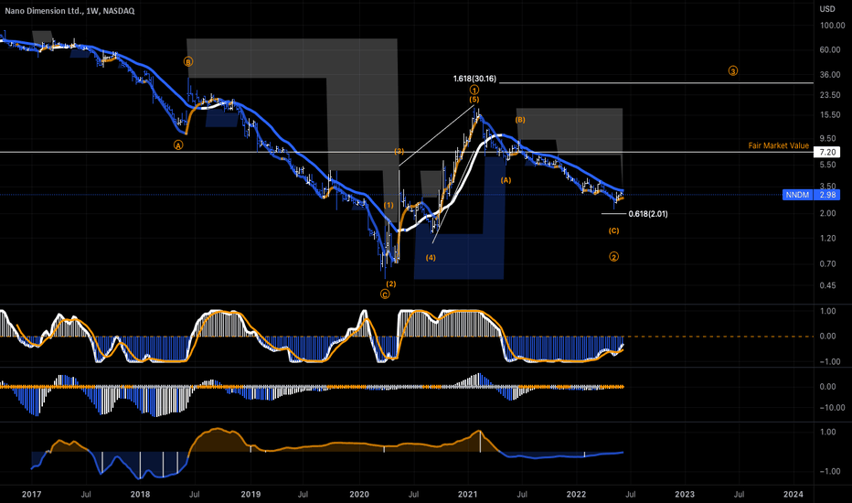Select 2019 on the time axis

point(250,494)
